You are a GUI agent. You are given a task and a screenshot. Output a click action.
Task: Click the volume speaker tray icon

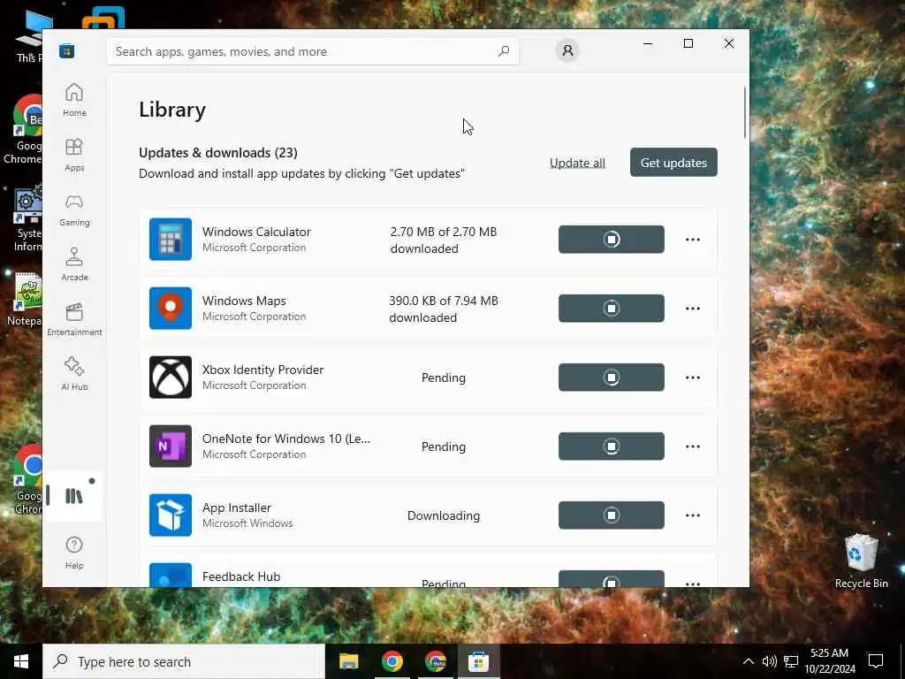pos(770,661)
